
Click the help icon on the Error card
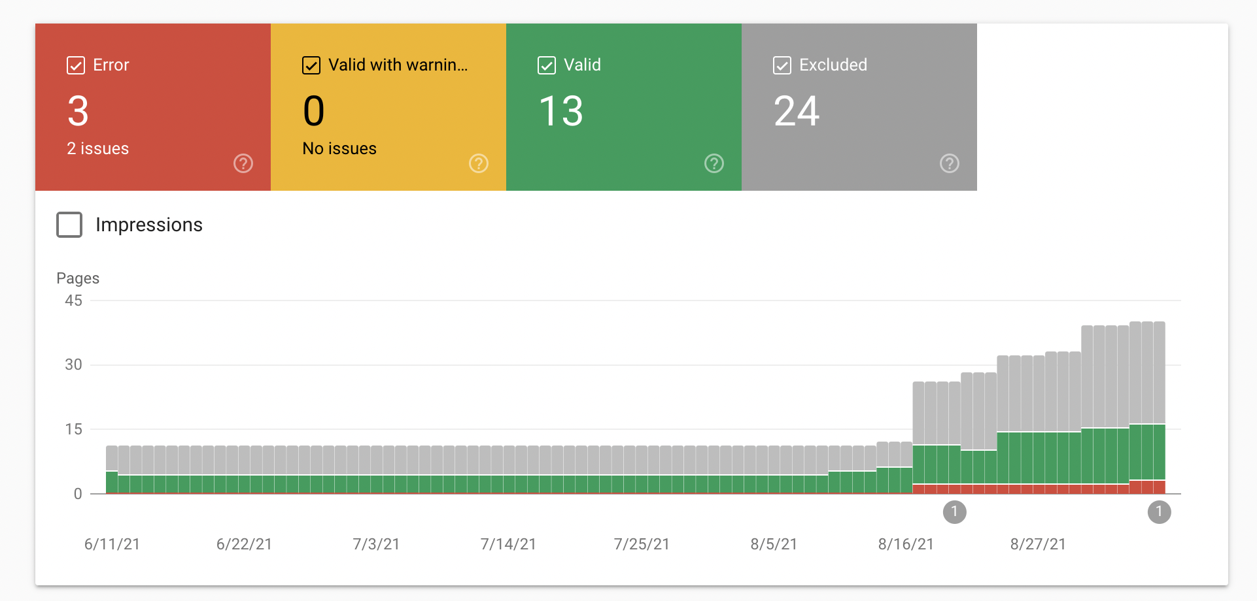click(x=243, y=163)
